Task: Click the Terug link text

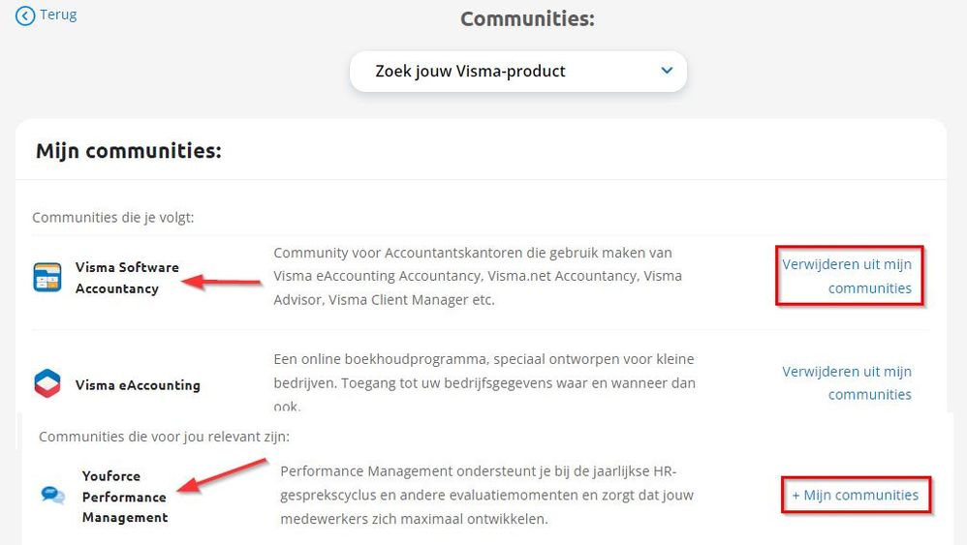Action: [x=58, y=15]
